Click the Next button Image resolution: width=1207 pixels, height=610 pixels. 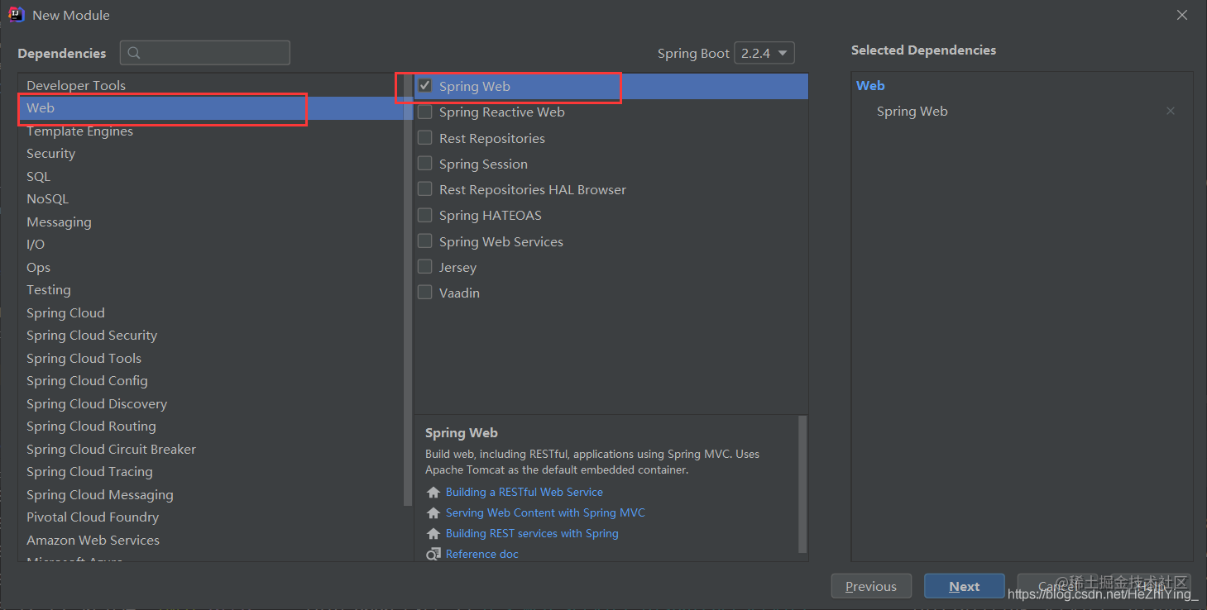964,585
